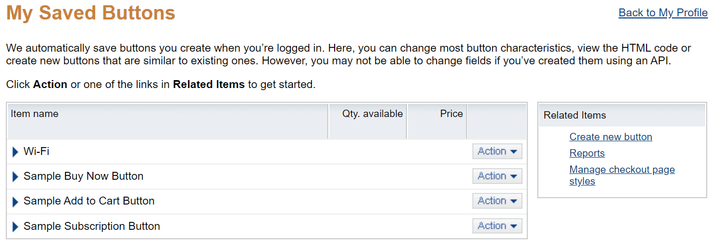The height and width of the screenshot is (243, 712).
Task: Open the Action dropdown for Wi-Fi
Action: (497, 151)
